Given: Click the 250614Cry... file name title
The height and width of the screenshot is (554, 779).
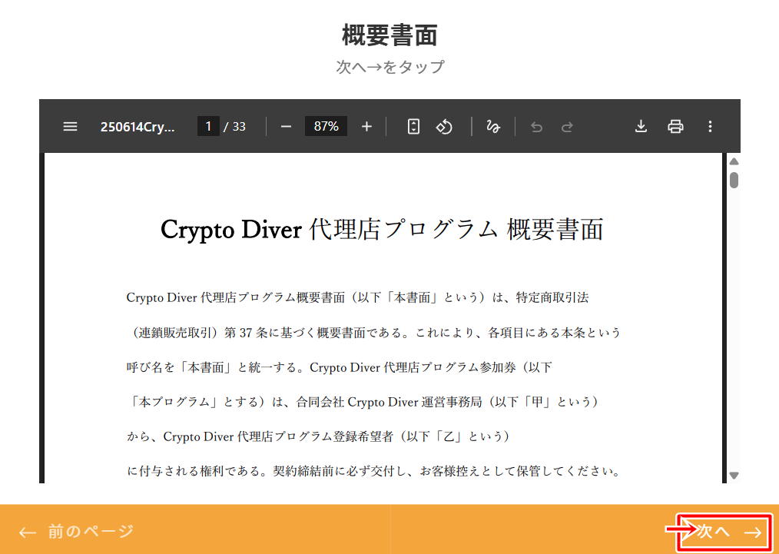Looking at the screenshot, I should 138,127.
